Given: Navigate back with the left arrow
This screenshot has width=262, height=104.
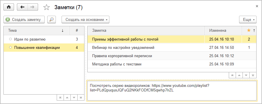Looking at the screenshot, I should tap(22, 7).
